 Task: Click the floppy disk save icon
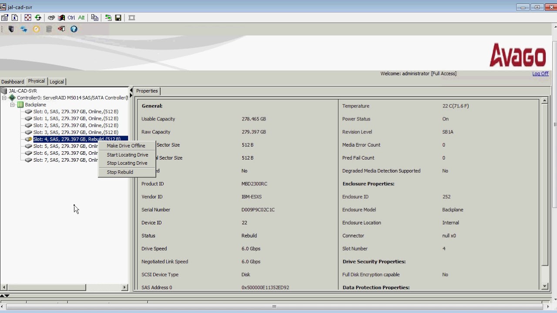(x=118, y=18)
